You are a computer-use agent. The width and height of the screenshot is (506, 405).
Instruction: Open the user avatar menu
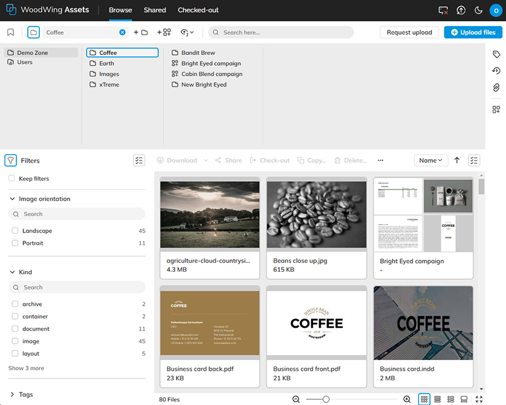point(496,10)
